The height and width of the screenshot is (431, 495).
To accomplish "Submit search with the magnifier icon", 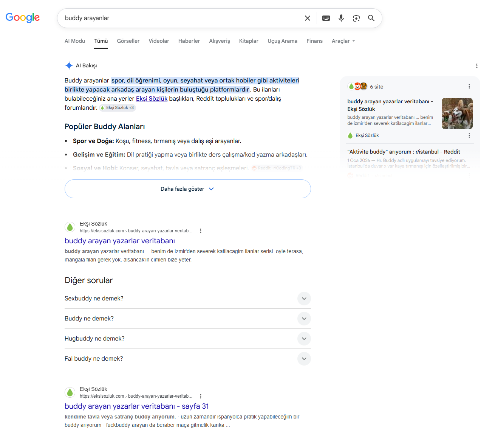I will tap(371, 18).
